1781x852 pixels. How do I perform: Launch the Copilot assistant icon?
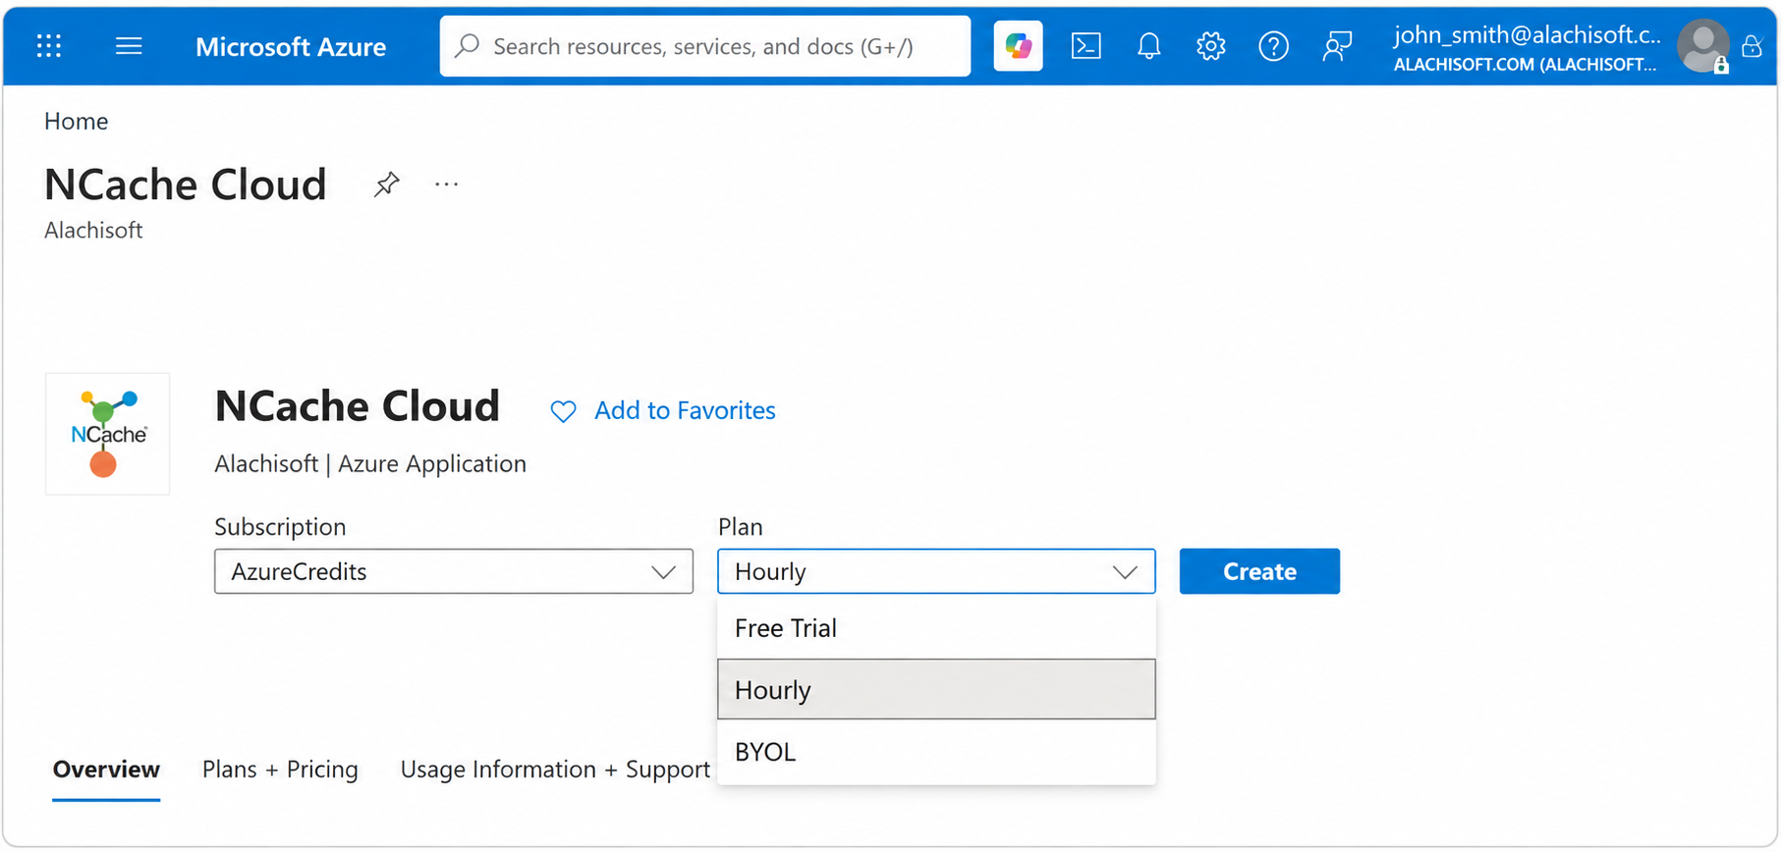click(x=1018, y=46)
